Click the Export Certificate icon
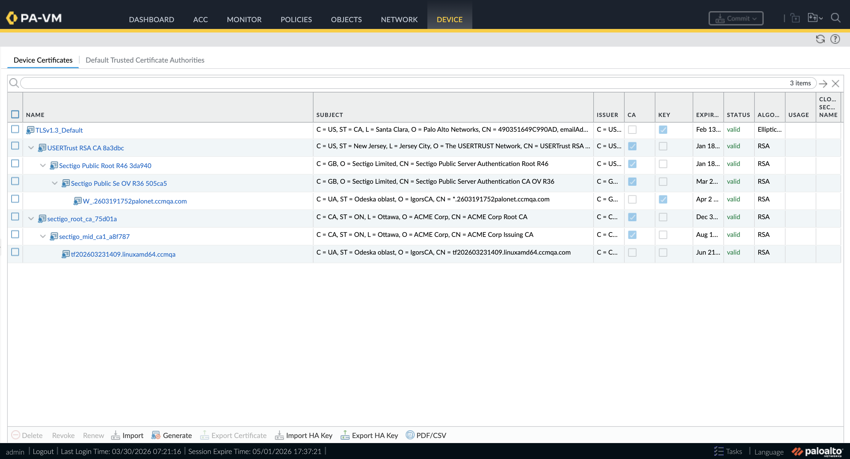Viewport: 850px width, 459px height. 205,435
